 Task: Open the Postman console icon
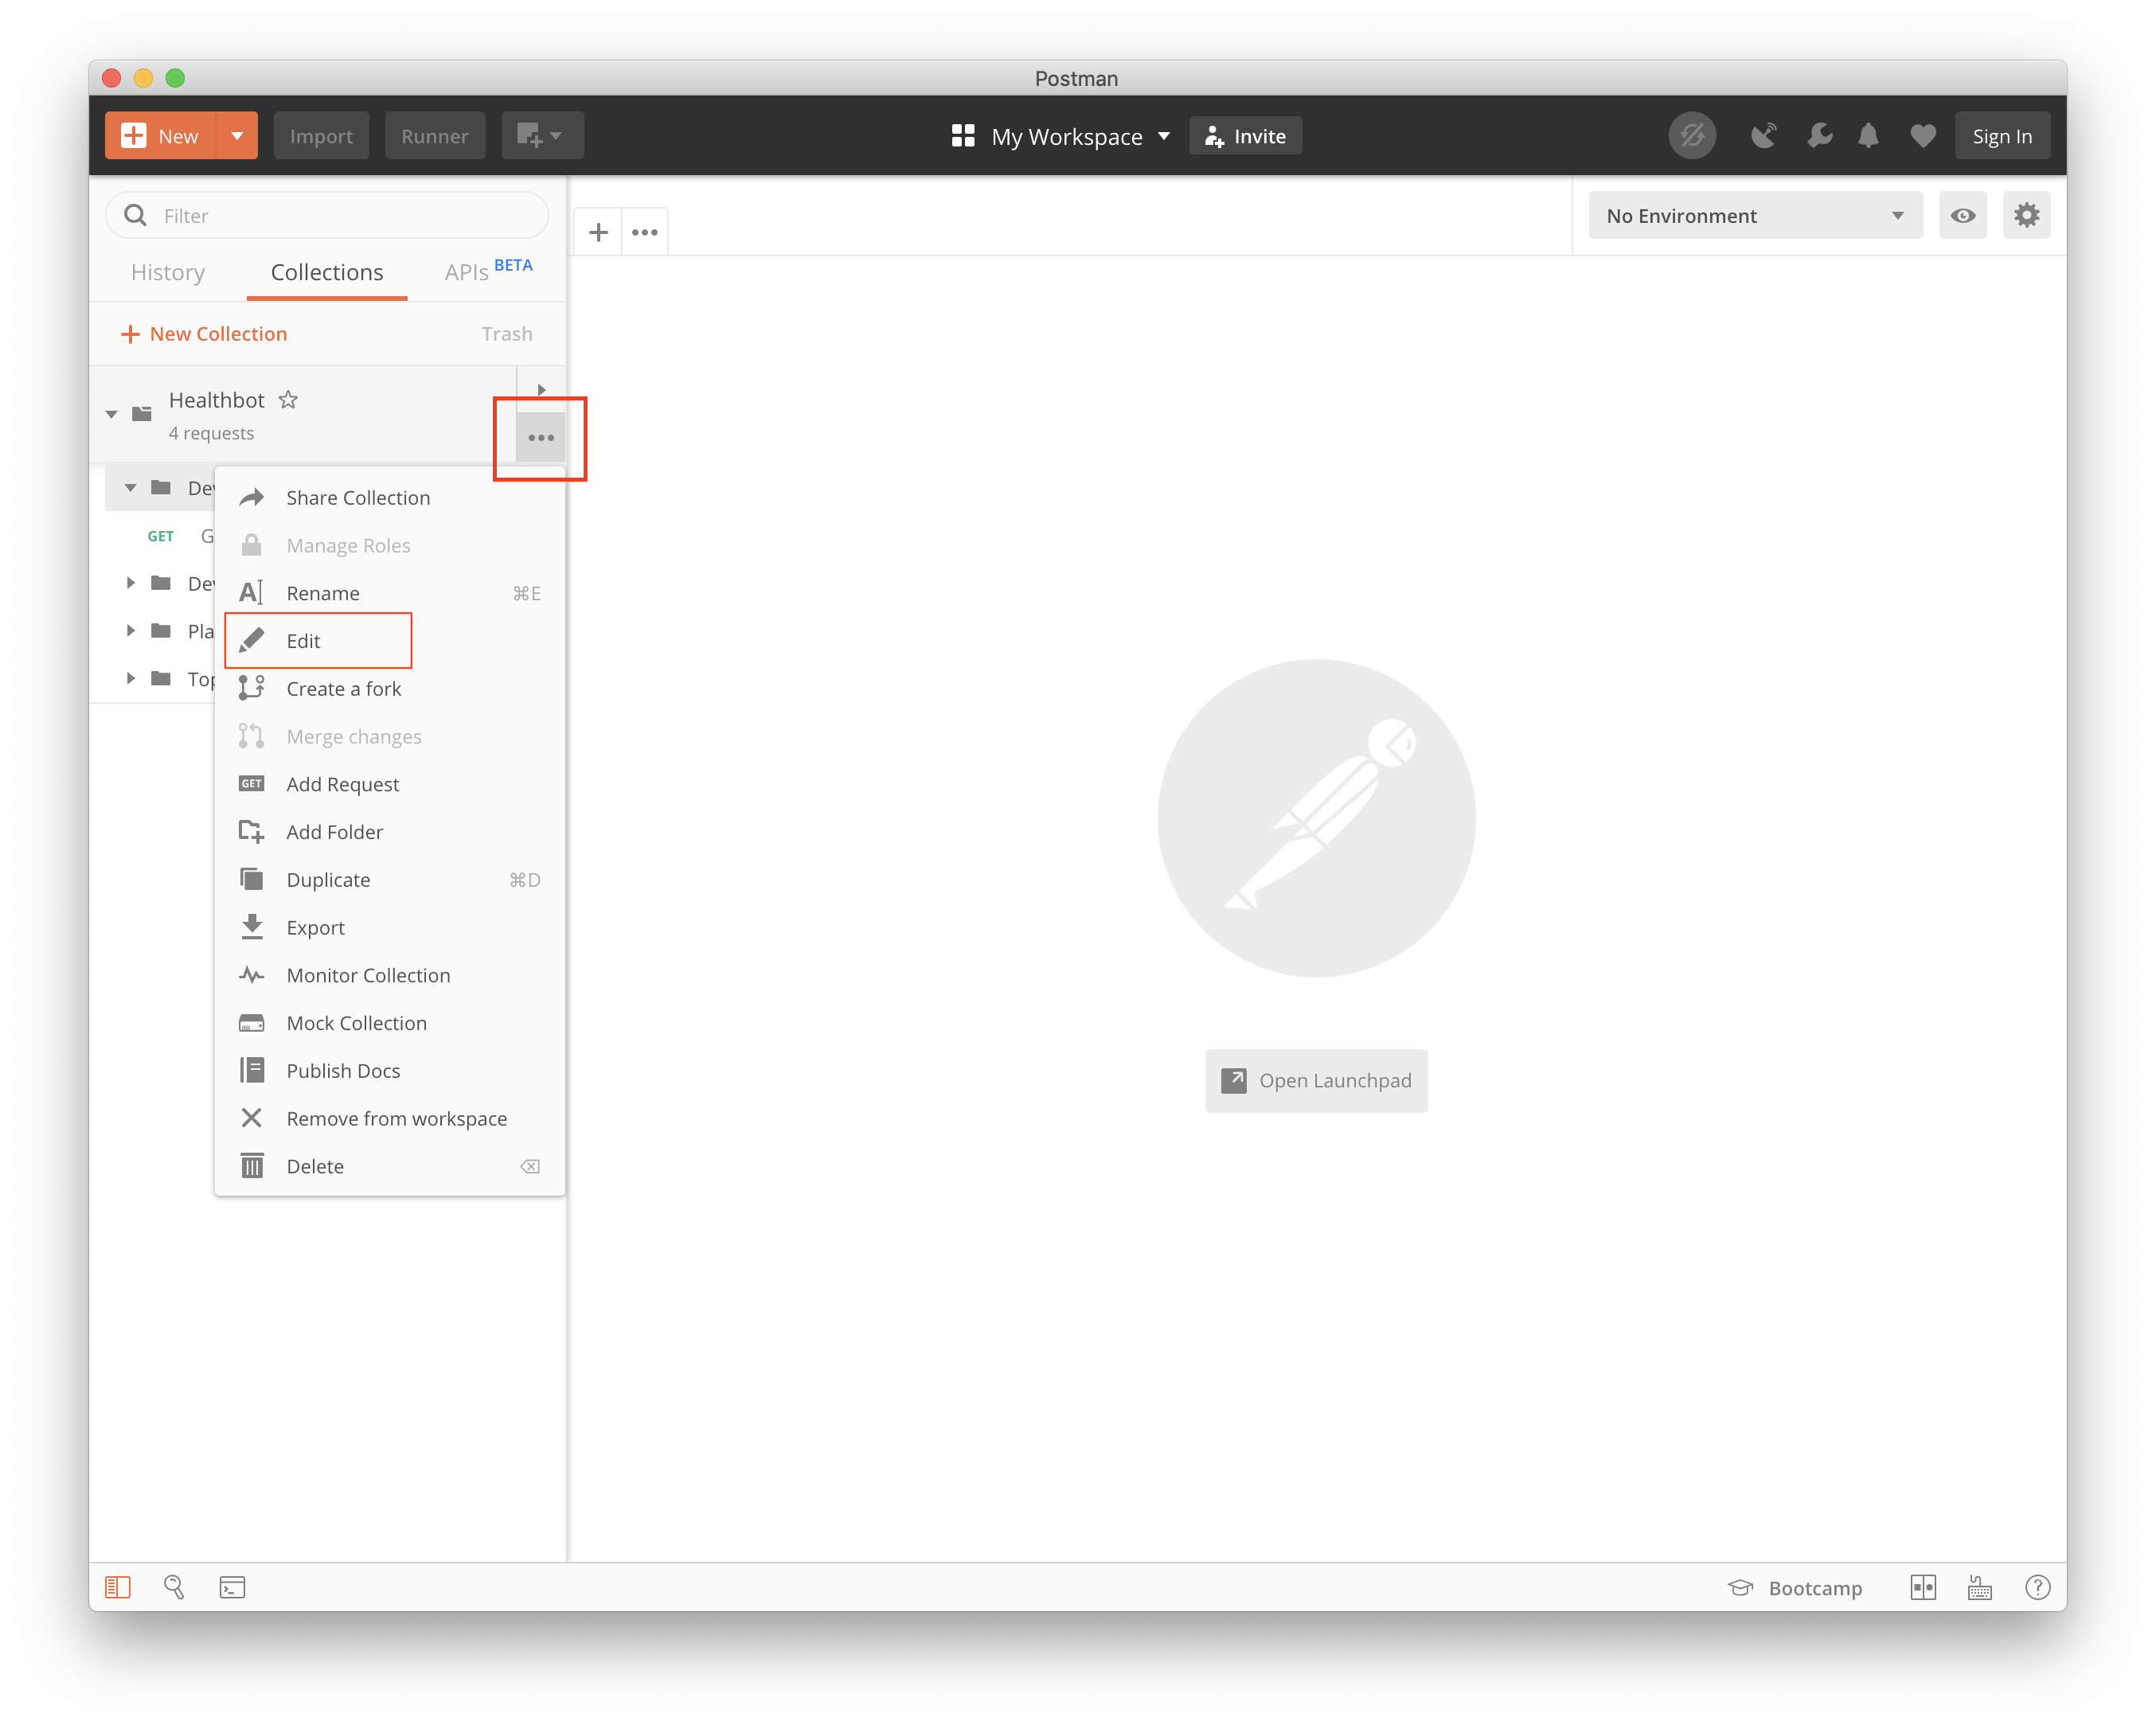(232, 1587)
